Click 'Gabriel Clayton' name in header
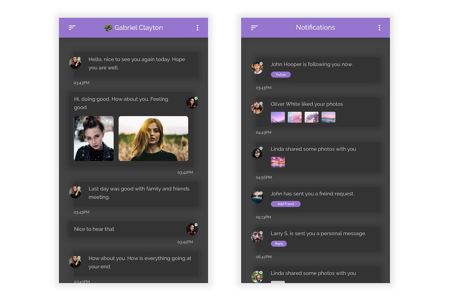The height and width of the screenshot is (300, 450). pyautogui.click(x=138, y=27)
